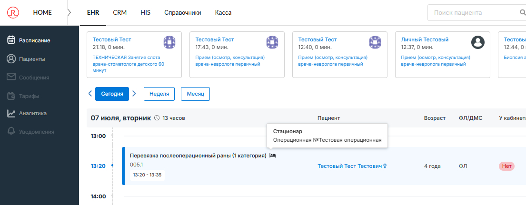This screenshot has height=205, width=526.
Task: Click the ФЛ value in appointment row
Action: pyautogui.click(x=462, y=166)
